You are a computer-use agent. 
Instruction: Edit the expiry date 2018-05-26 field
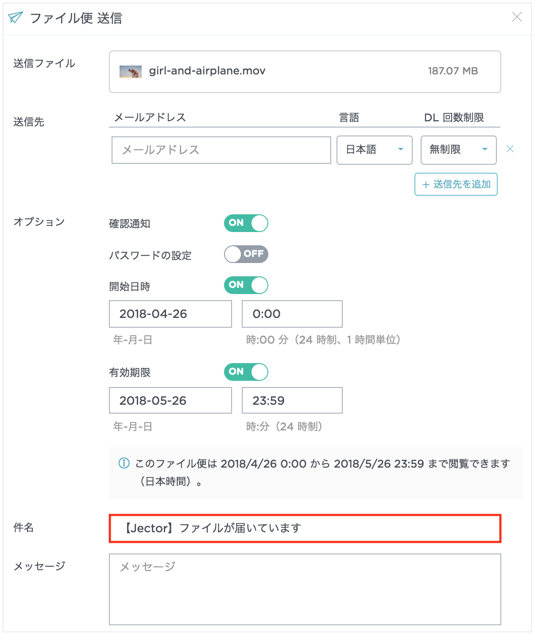(170, 400)
